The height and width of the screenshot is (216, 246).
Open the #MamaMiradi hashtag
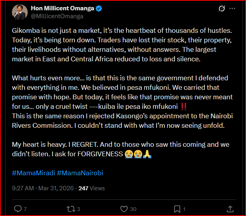[33, 173]
